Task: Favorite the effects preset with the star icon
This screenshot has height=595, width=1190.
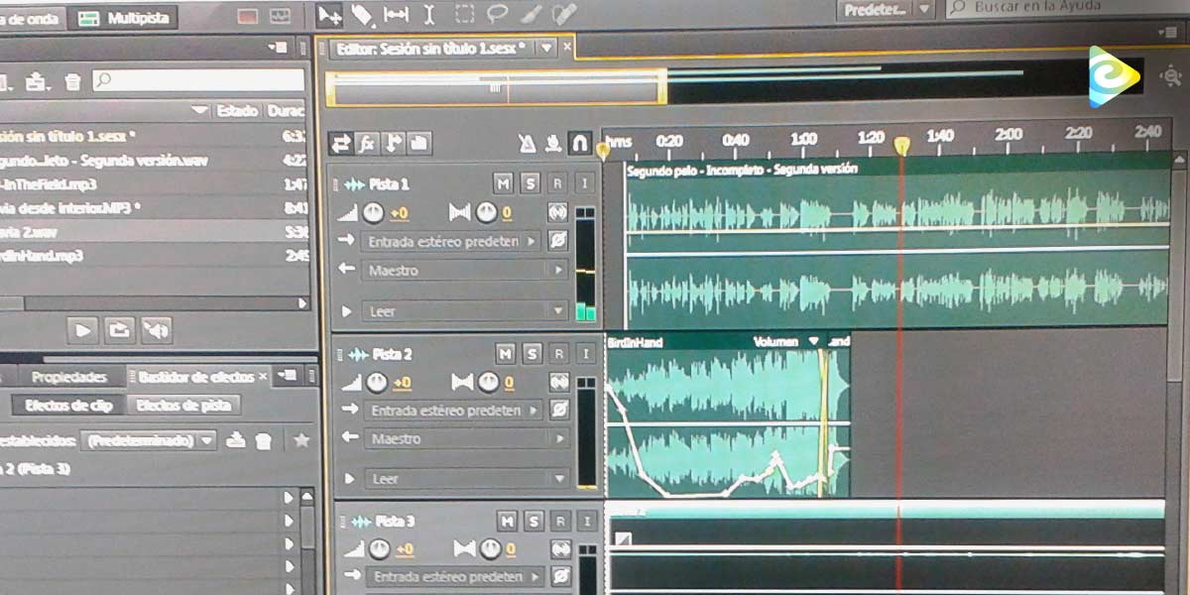Action: pos(301,439)
